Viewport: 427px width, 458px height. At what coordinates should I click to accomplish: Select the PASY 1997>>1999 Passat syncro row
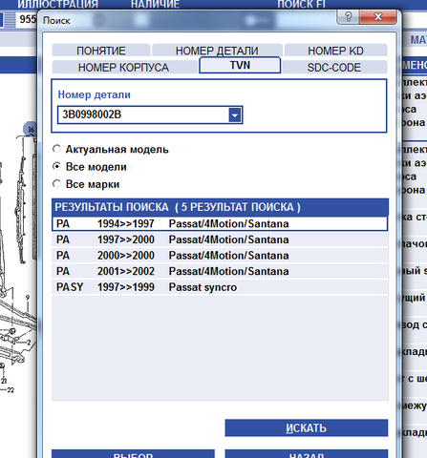pos(220,287)
